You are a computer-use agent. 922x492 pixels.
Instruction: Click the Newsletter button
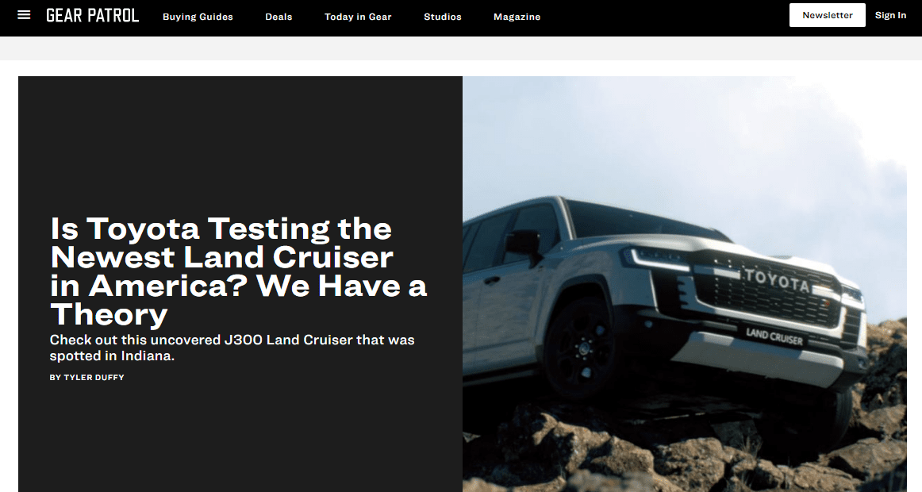(x=828, y=15)
